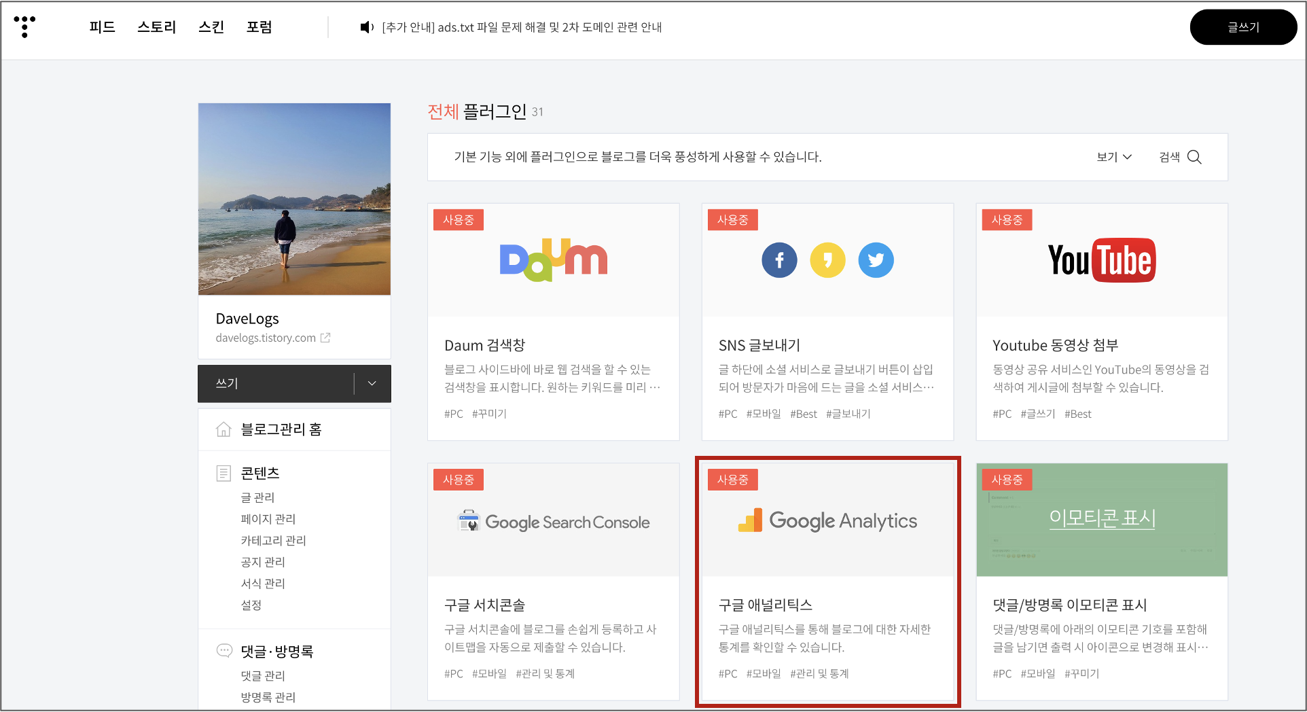
Task: Click the 전체 플러그인 heading
Action: click(x=477, y=111)
